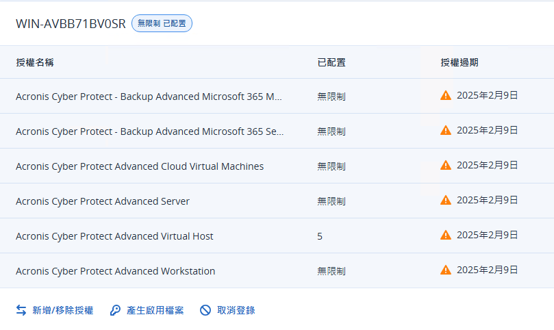
Task: Click warning icon in Advanced Server row
Action: (446, 201)
